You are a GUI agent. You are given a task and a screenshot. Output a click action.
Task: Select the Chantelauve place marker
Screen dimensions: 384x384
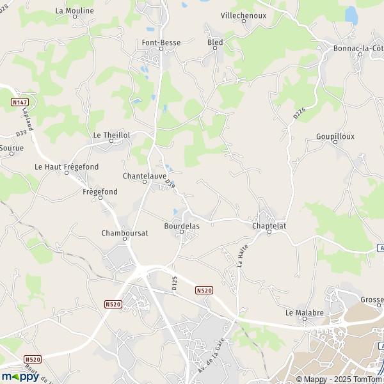[145, 182]
